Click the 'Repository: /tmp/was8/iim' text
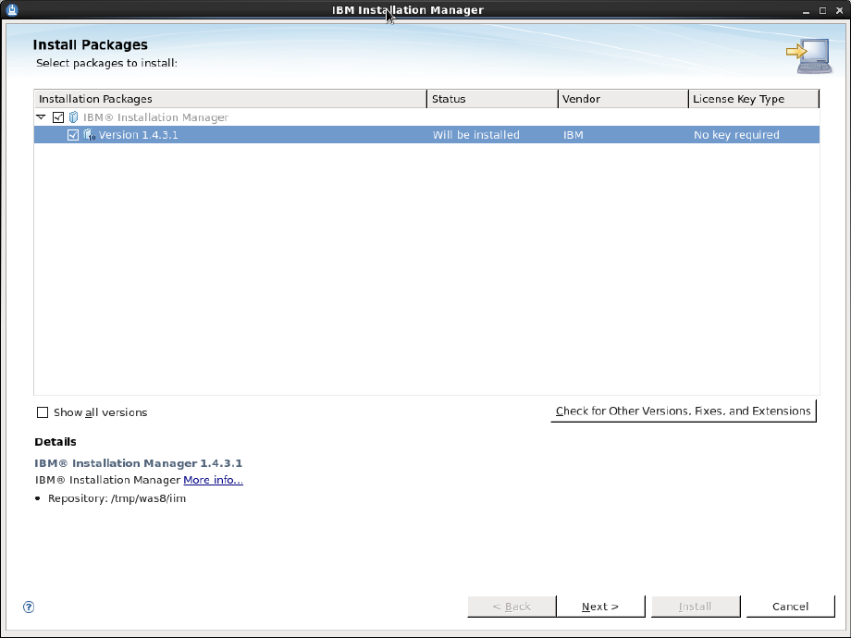The width and height of the screenshot is (851, 638). pos(117,498)
